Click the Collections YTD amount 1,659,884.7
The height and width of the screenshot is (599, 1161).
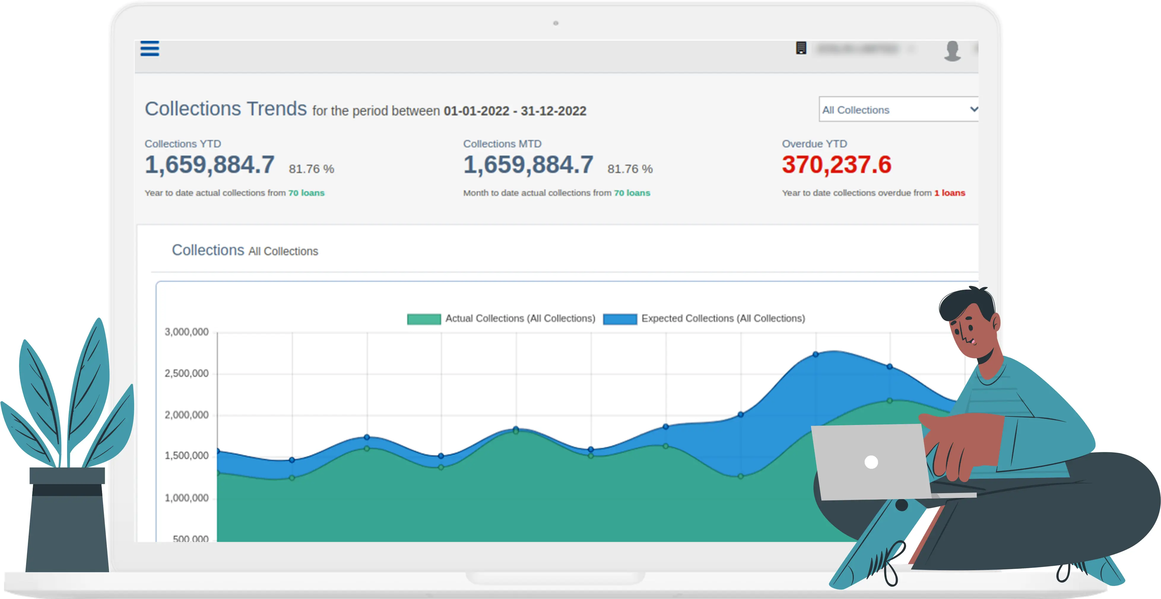[210, 165]
